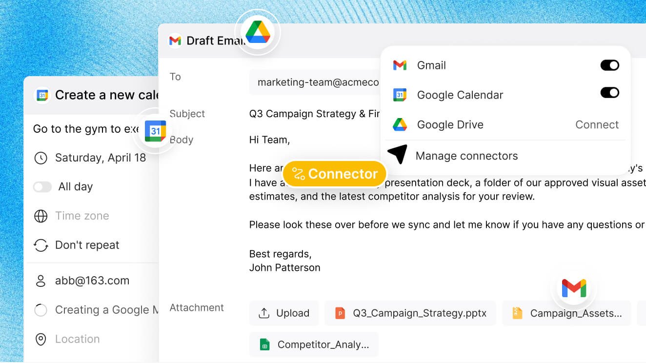The height and width of the screenshot is (363, 646).
Task: Open the Q3_Campaign_Strategy.pptx attachment
Action: point(410,313)
